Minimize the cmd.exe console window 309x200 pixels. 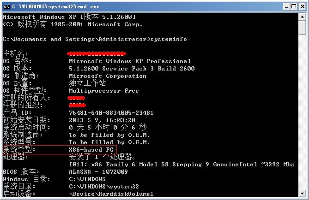[x=286, y=7]
